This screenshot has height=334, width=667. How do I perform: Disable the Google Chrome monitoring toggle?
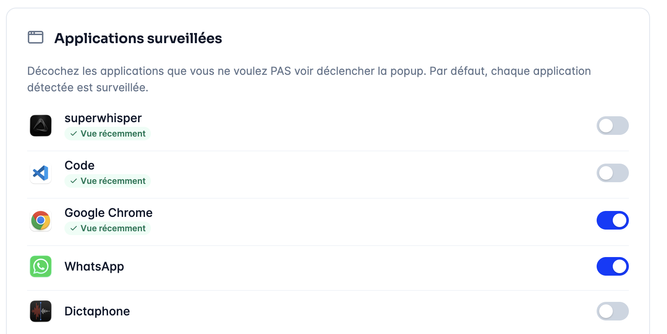[x=612, y=220]
